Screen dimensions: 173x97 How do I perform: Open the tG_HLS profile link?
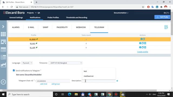point(32,43)
